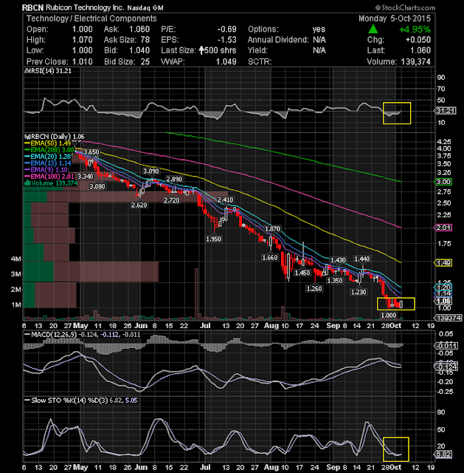Click Volume 139,374 in the header table
The height and width of the screenshot is (473, 464).
click(x=398, y=61)
